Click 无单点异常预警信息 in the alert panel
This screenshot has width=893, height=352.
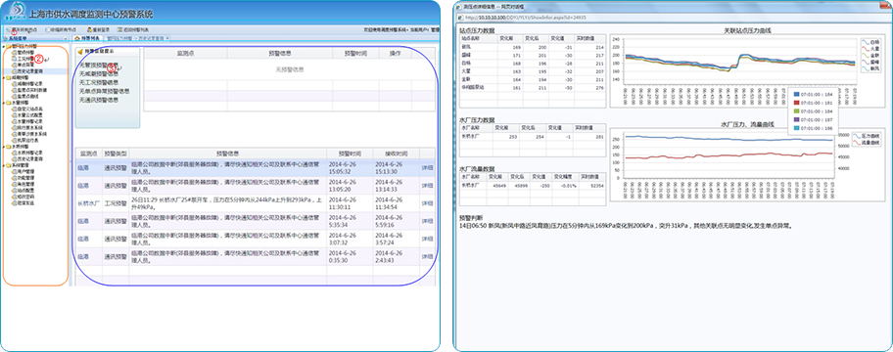point(104,91)
